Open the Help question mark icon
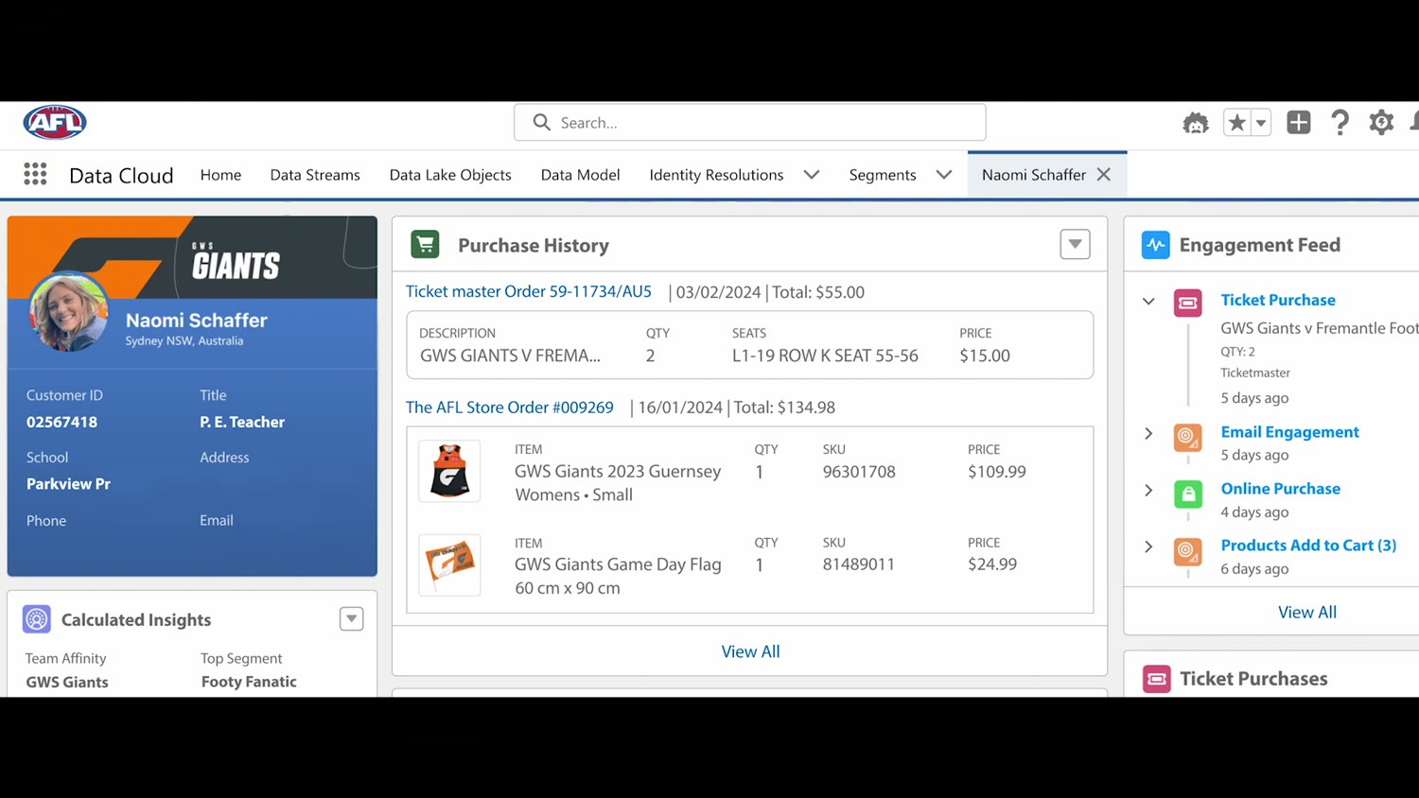 (1340, 122)
